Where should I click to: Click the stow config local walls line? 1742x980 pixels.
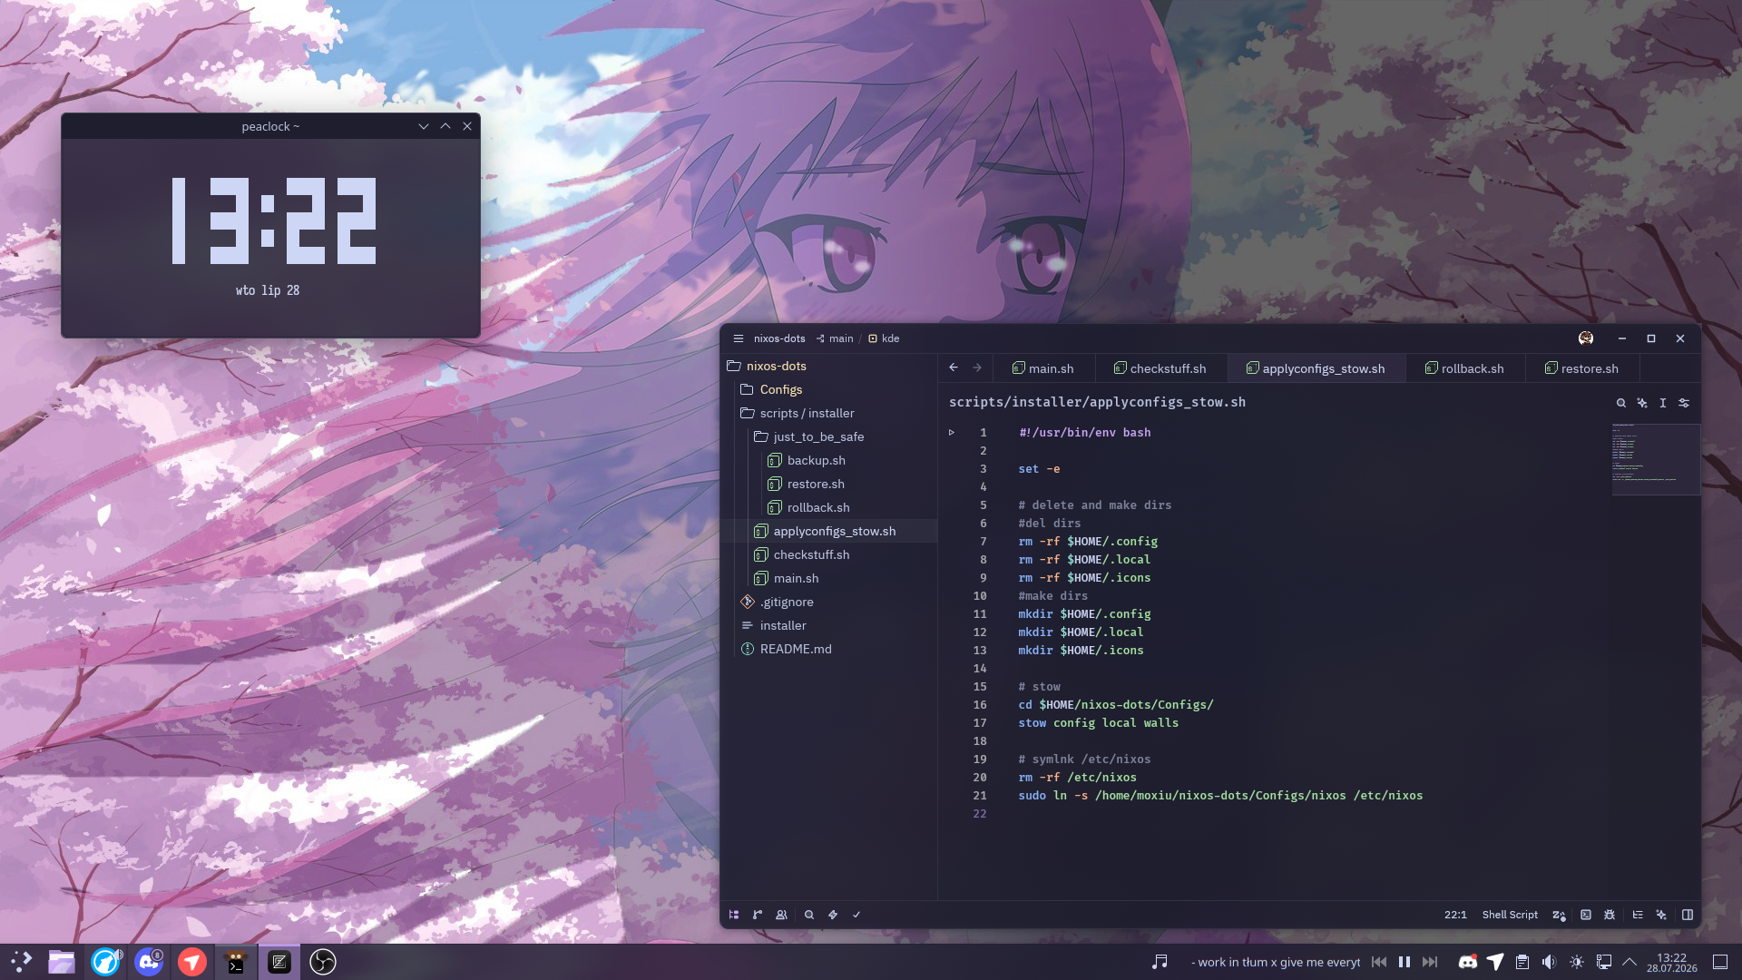click(x=1098, y=723)
